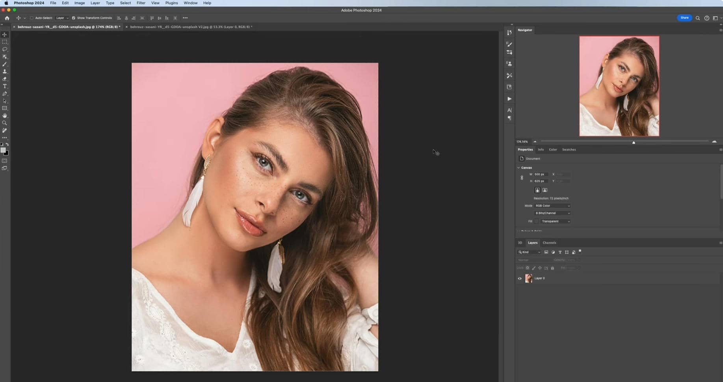The height and width of the screenshot is (382, 723).
Task: Click the Photoshop 2024 app menu
Action: (29, 3)
